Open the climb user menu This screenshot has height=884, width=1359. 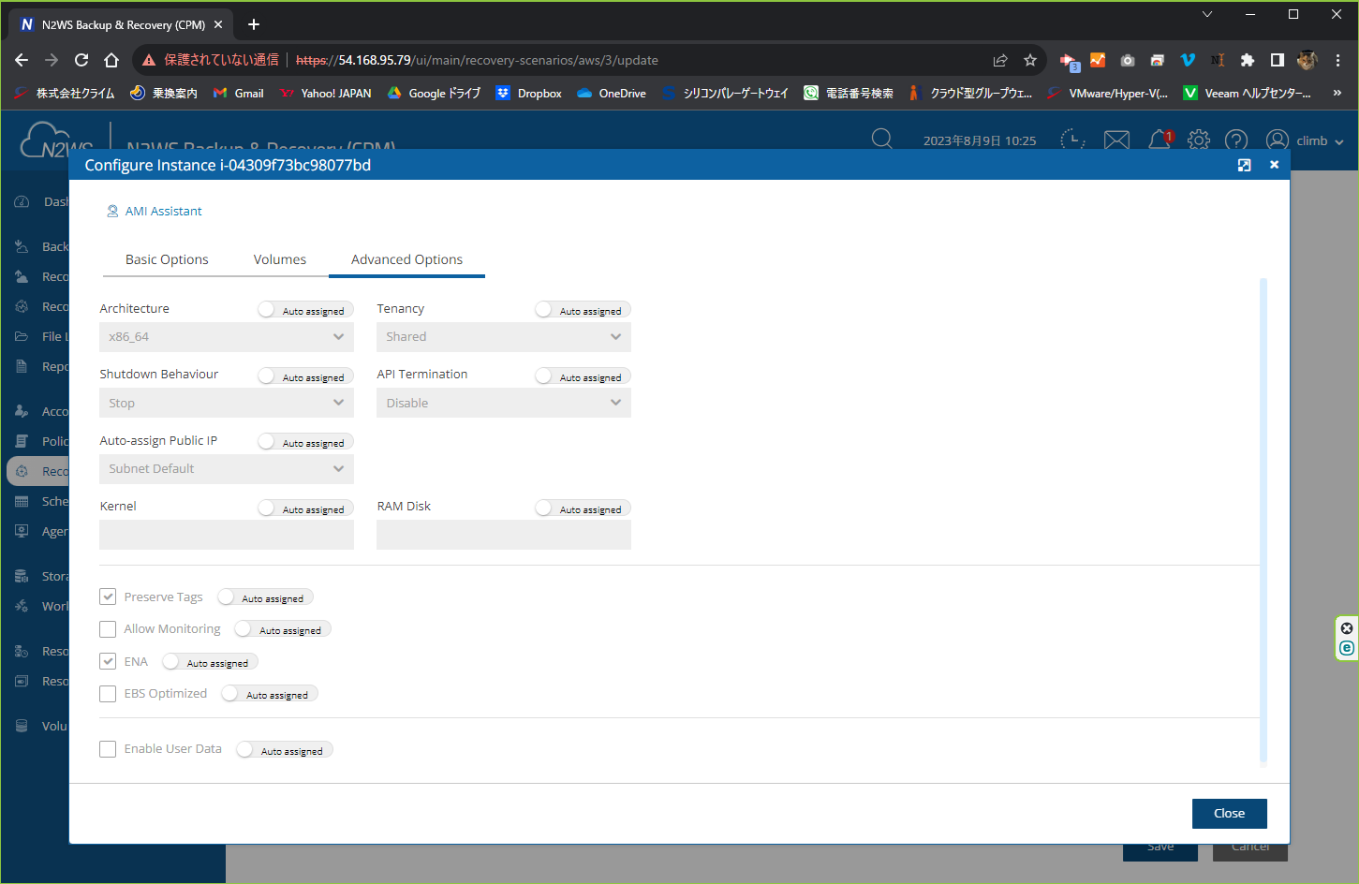coord(1305,140)
